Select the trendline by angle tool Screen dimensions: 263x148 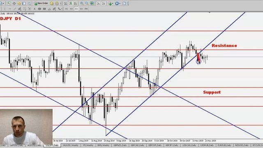[x=49, y=9]
